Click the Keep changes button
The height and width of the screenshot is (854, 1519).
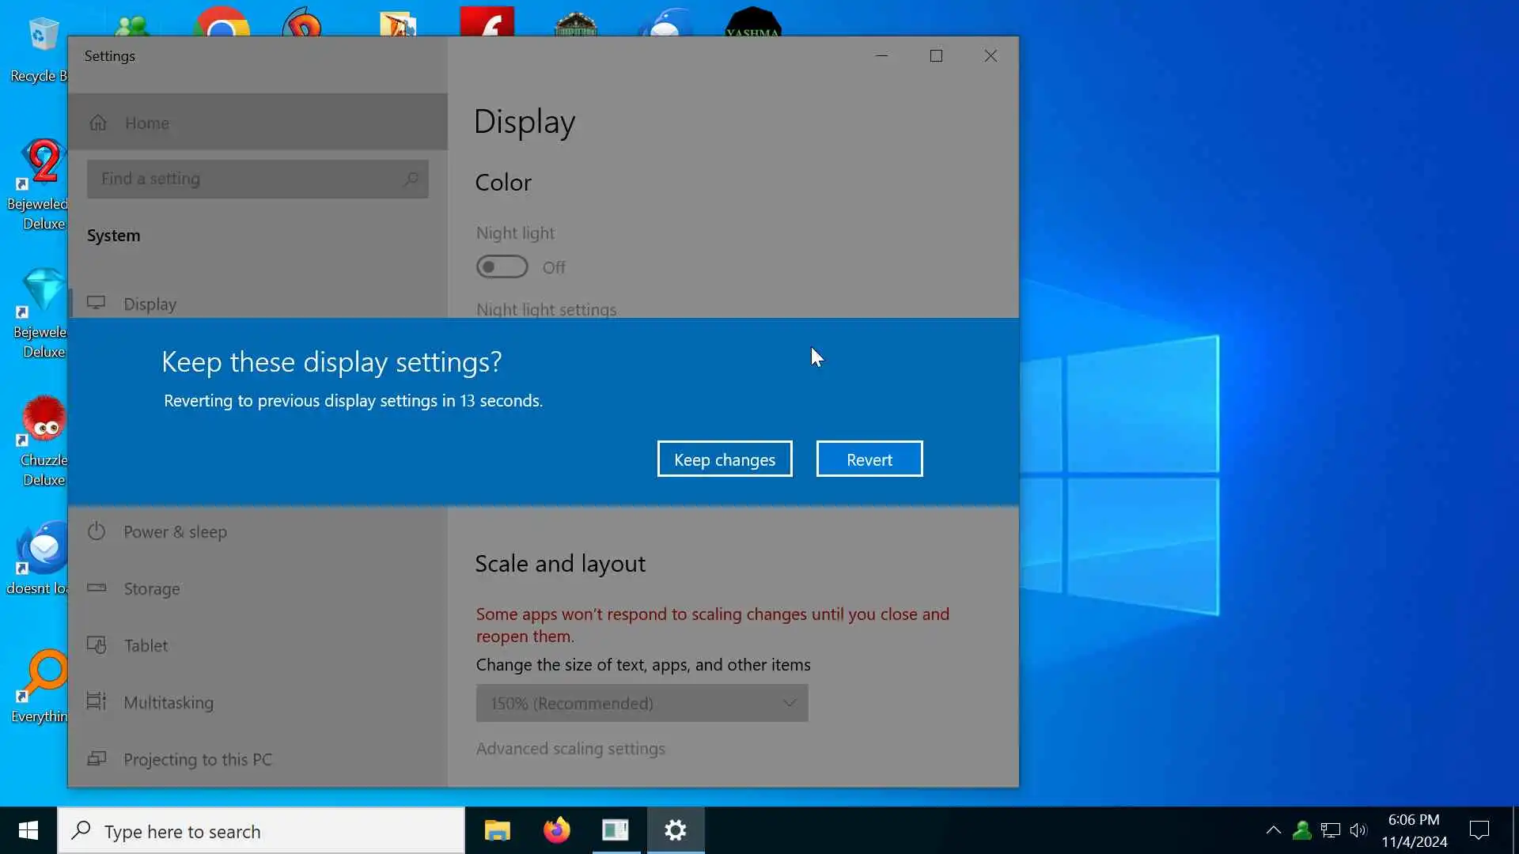724,459
